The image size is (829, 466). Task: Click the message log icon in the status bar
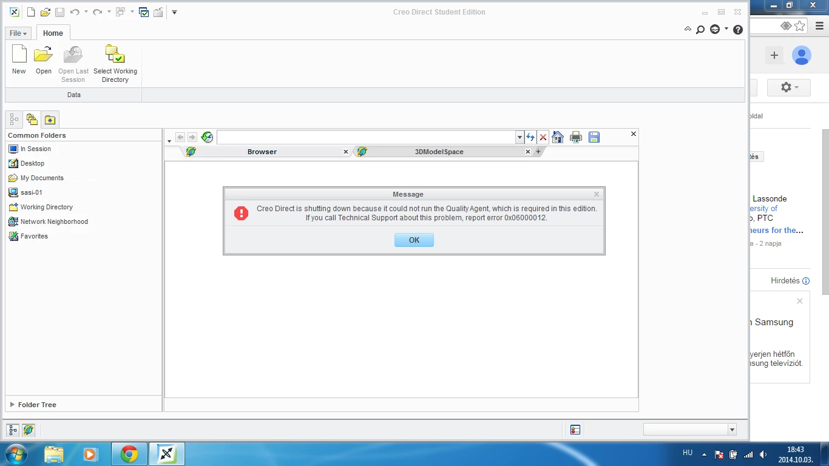point(575,430)
